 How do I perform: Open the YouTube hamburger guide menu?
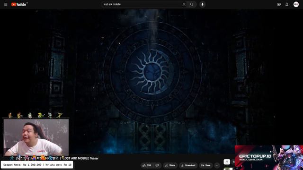click(6, 4)
